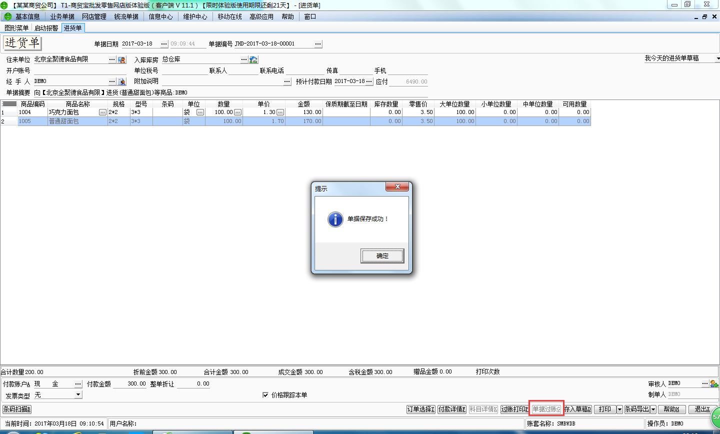720x434 pixels.
Task: Click the add-user icon beside 审核人
Action: [713, 383]
